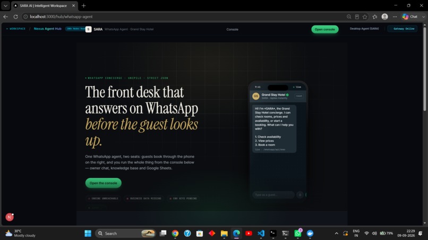This screenshot has width=428, height=240.
Task: Click the Engine Unreachable status chip
Action: [x=103, y=198]
